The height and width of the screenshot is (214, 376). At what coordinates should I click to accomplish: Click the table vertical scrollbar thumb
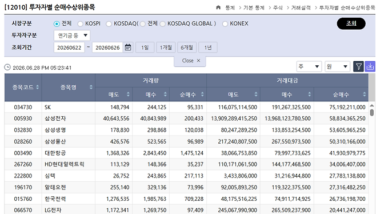tap(371, 112)
